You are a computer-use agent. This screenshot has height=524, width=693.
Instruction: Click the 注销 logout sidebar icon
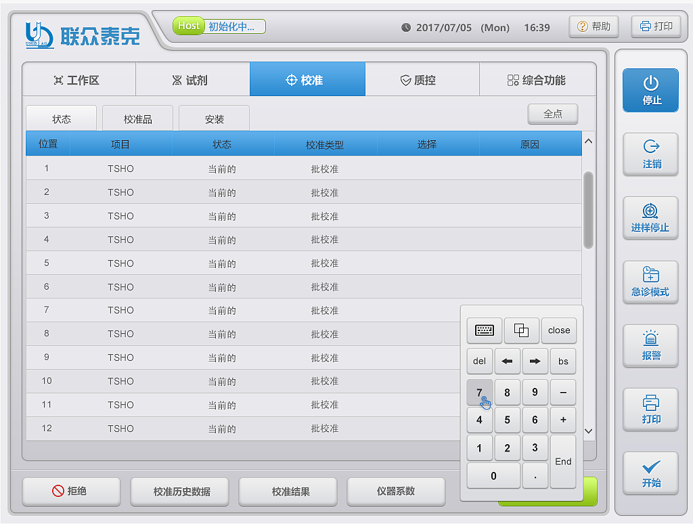[x=650, y=154]
